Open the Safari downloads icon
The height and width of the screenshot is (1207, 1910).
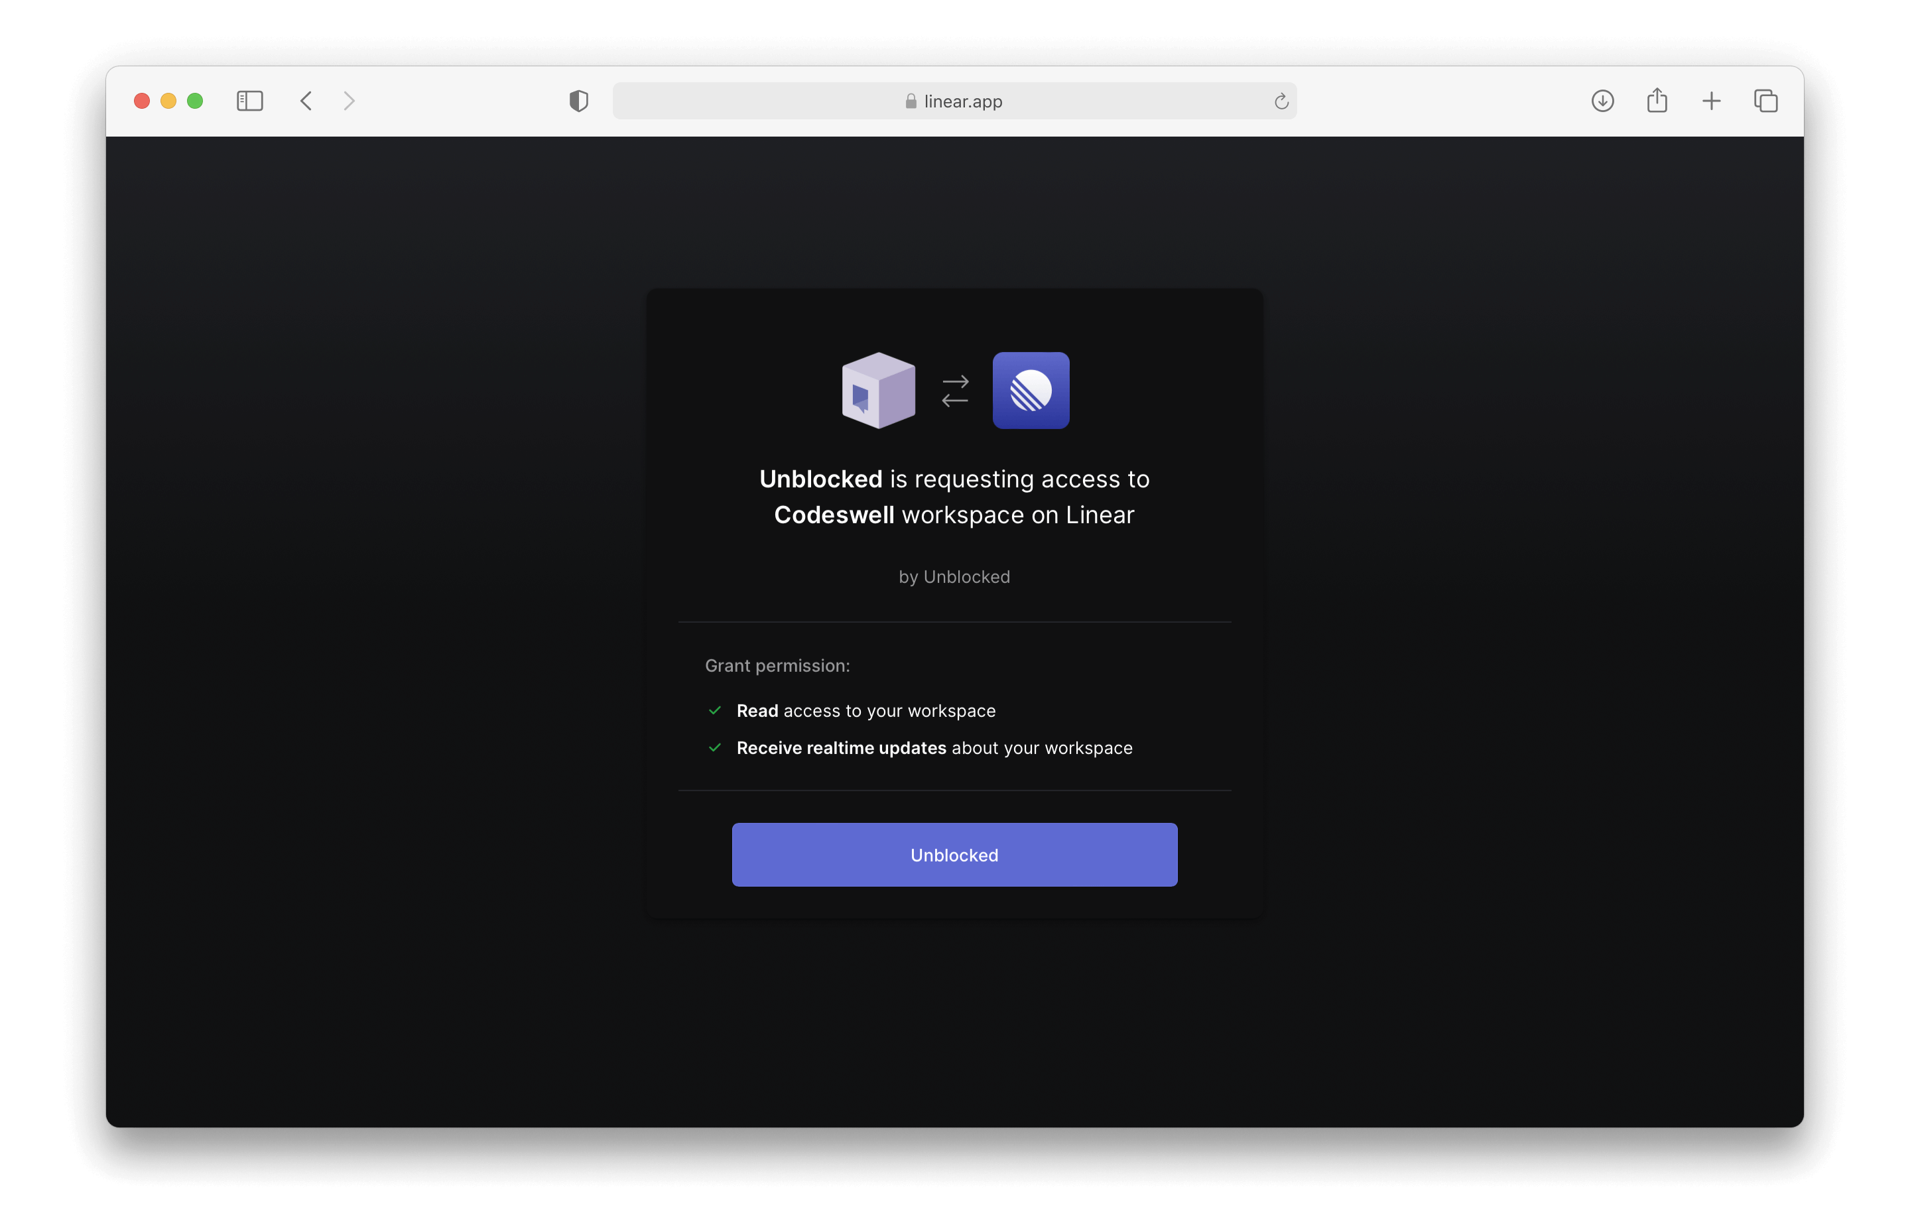[x=1602, y=101]
